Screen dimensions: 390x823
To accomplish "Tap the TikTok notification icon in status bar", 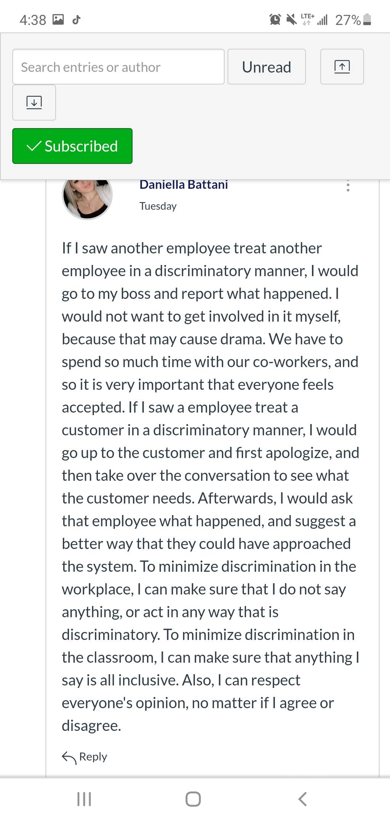I will [x=76, y=19].
